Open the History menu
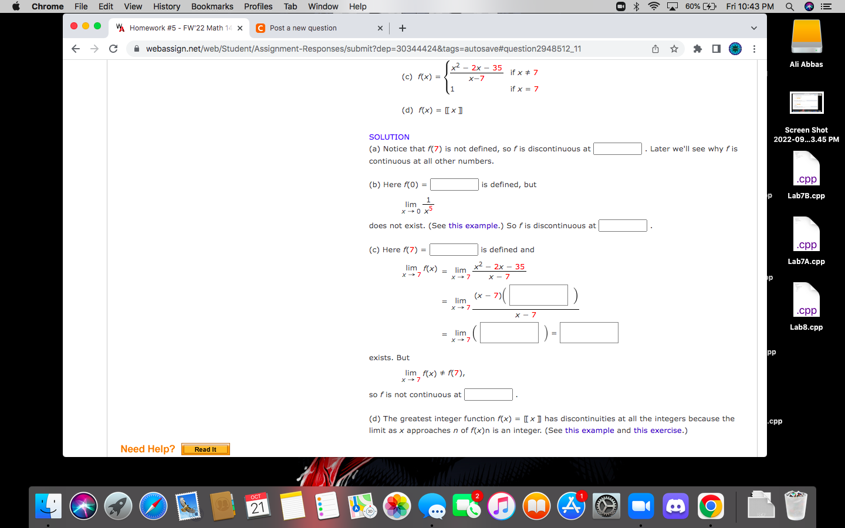This screenshot has height=528, width=845. click(166, 6)
